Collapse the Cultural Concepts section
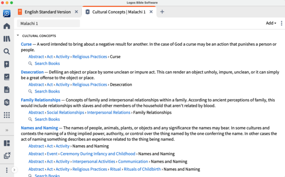 [x=18, y=35]
